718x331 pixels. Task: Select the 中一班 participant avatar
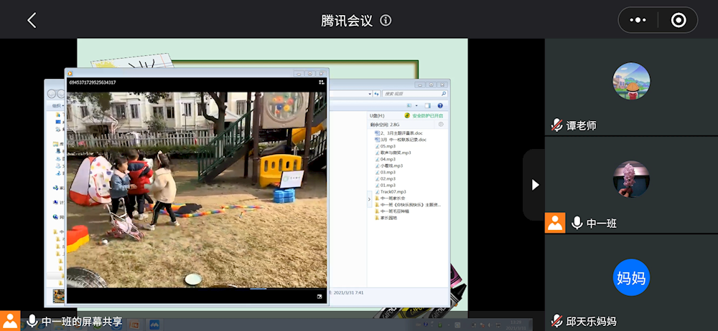tap(631, 179)
